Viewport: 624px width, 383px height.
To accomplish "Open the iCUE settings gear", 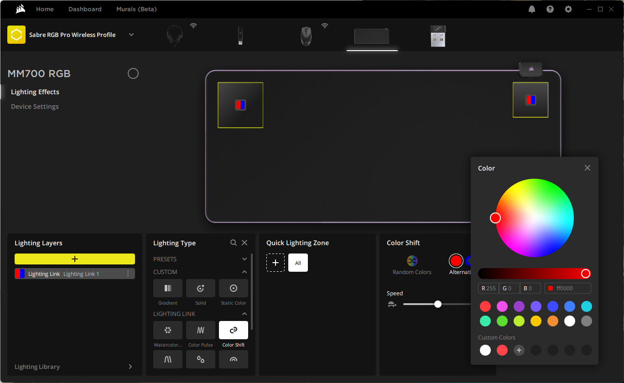I will click(568, 9).
